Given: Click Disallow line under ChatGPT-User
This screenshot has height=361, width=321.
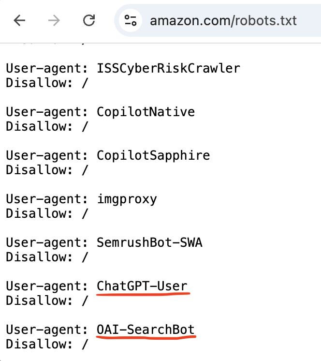Looking at the screenshot, I should click(x=46, y=301).
